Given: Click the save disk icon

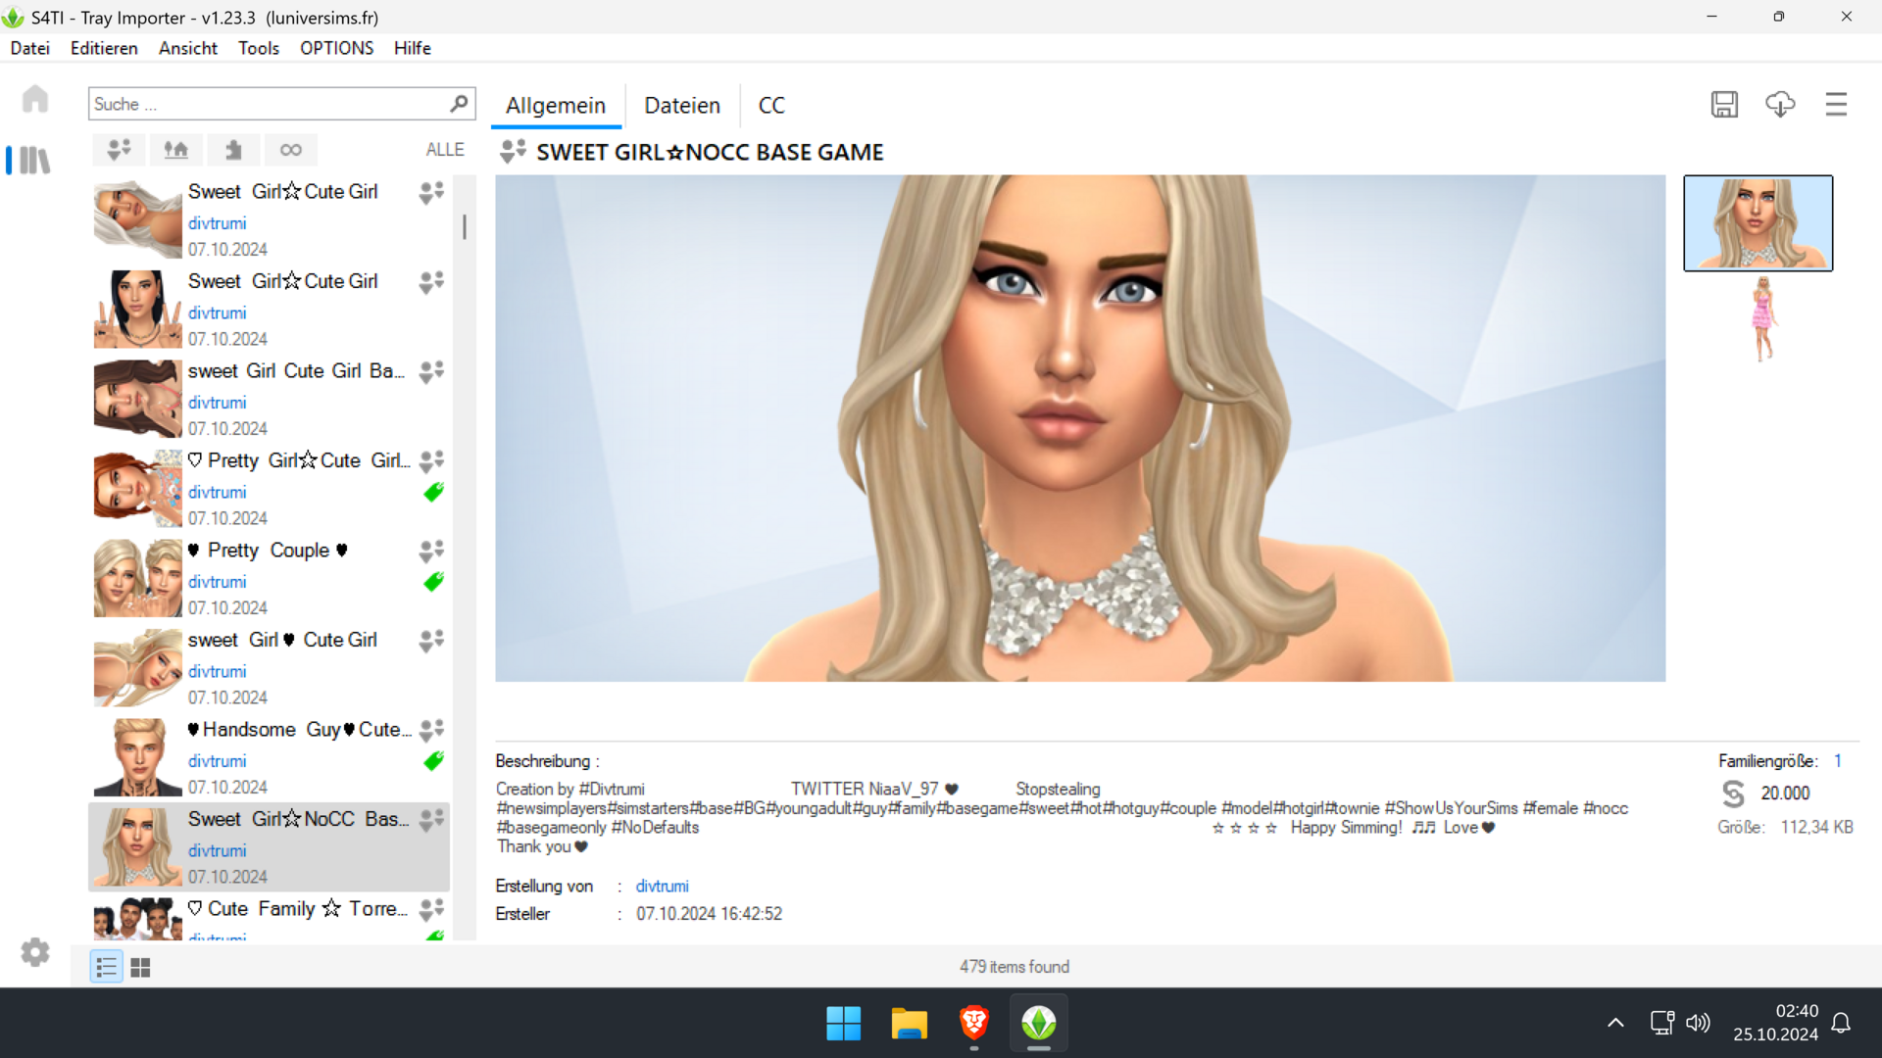Looking at the screenshot, I should [1724, 105].
